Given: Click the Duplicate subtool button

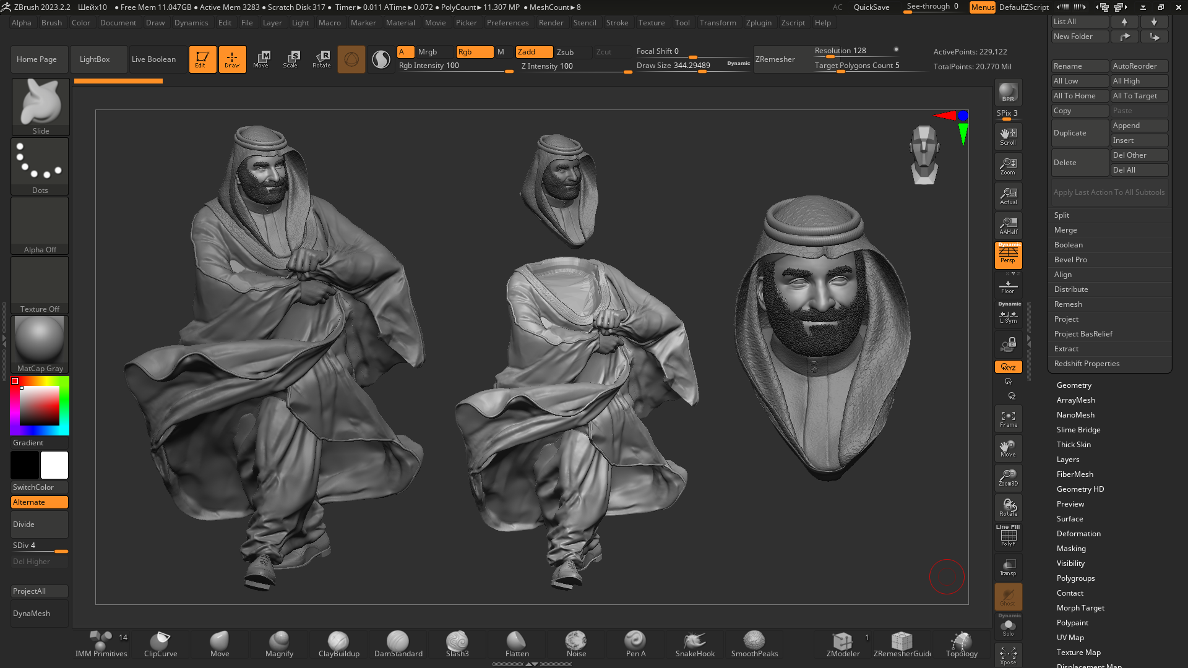Looking at the screenshot, I should (1080, 133).
